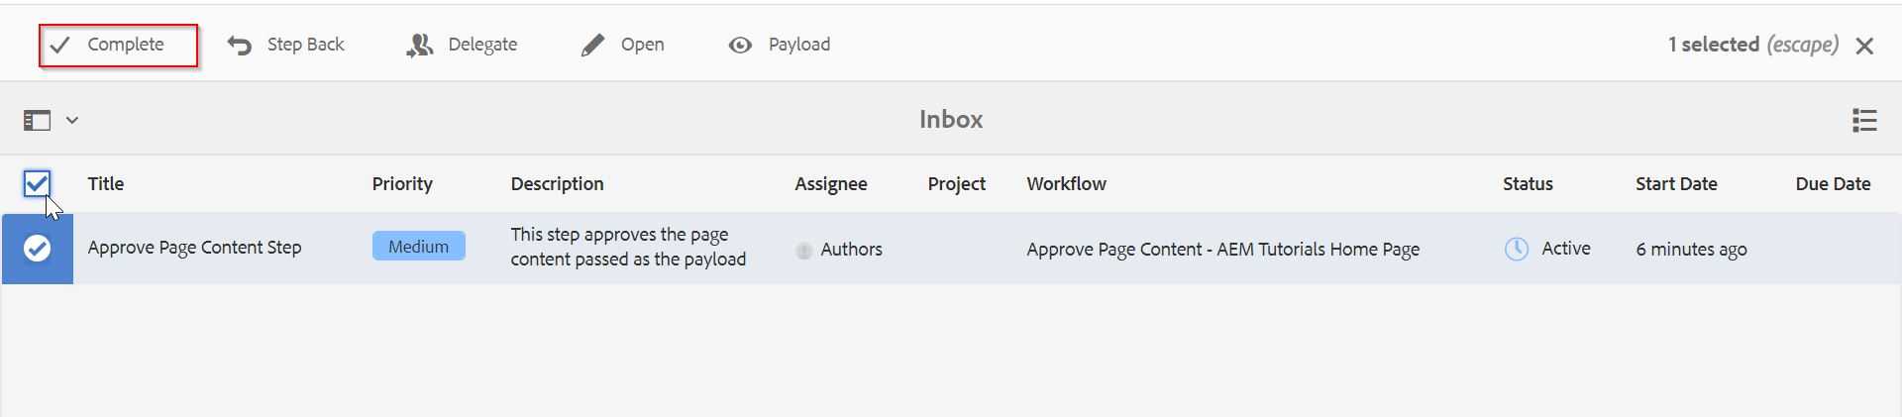Click the Step Back arrow icon

click(240, 46)
